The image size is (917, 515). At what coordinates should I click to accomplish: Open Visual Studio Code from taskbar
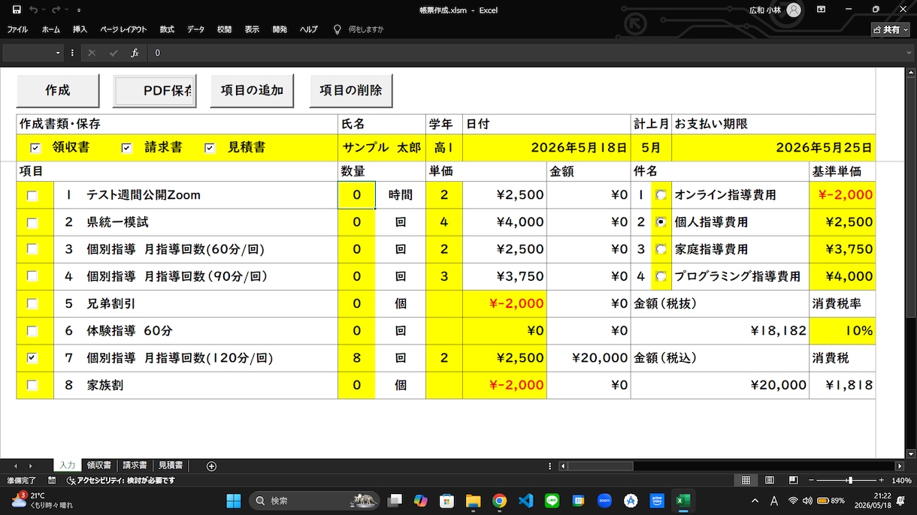tap(525, 501)
